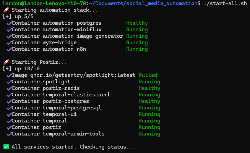Click checkmark beside Container temporal-ui
The image size is (250, 153).
(x=9, y=115)
